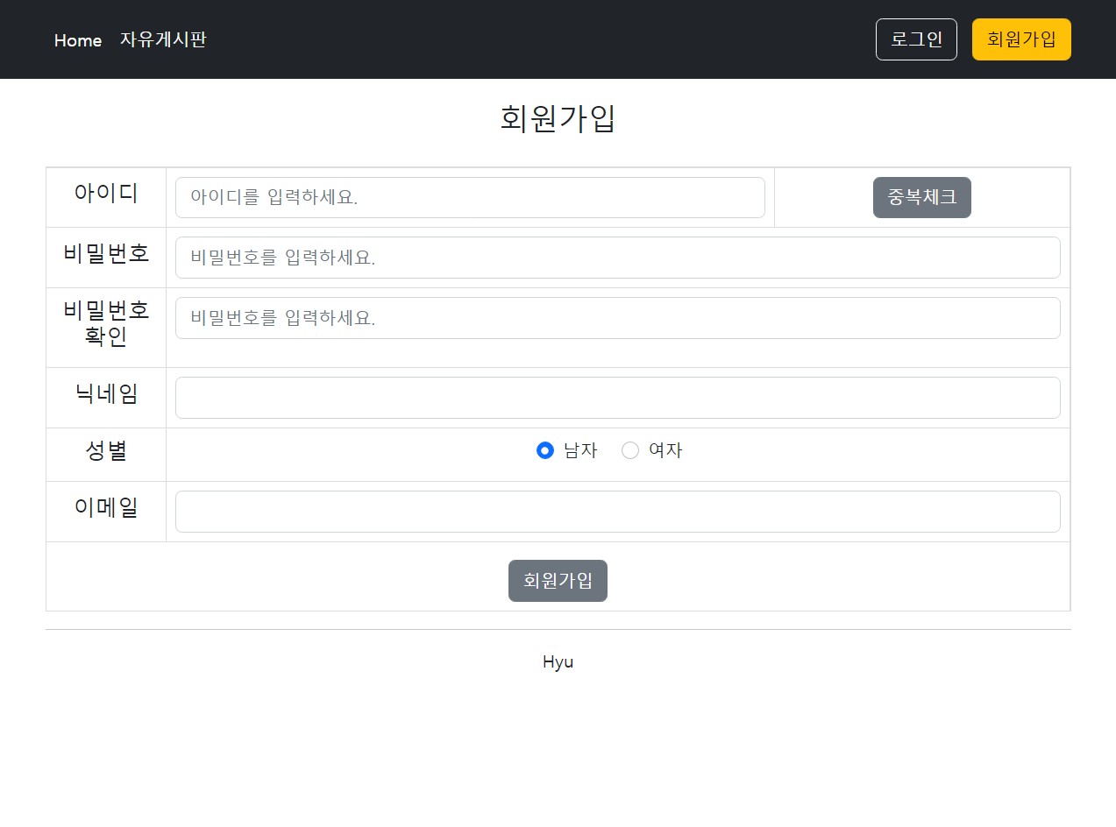The image size is (1116, 827).
Task: Click the 아이디 row label
Action: [x=106, y=194]
